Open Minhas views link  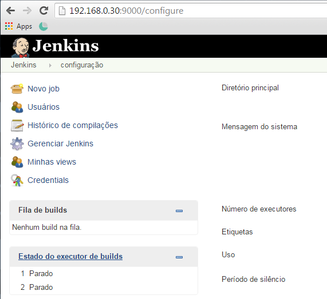pos(52,162)
